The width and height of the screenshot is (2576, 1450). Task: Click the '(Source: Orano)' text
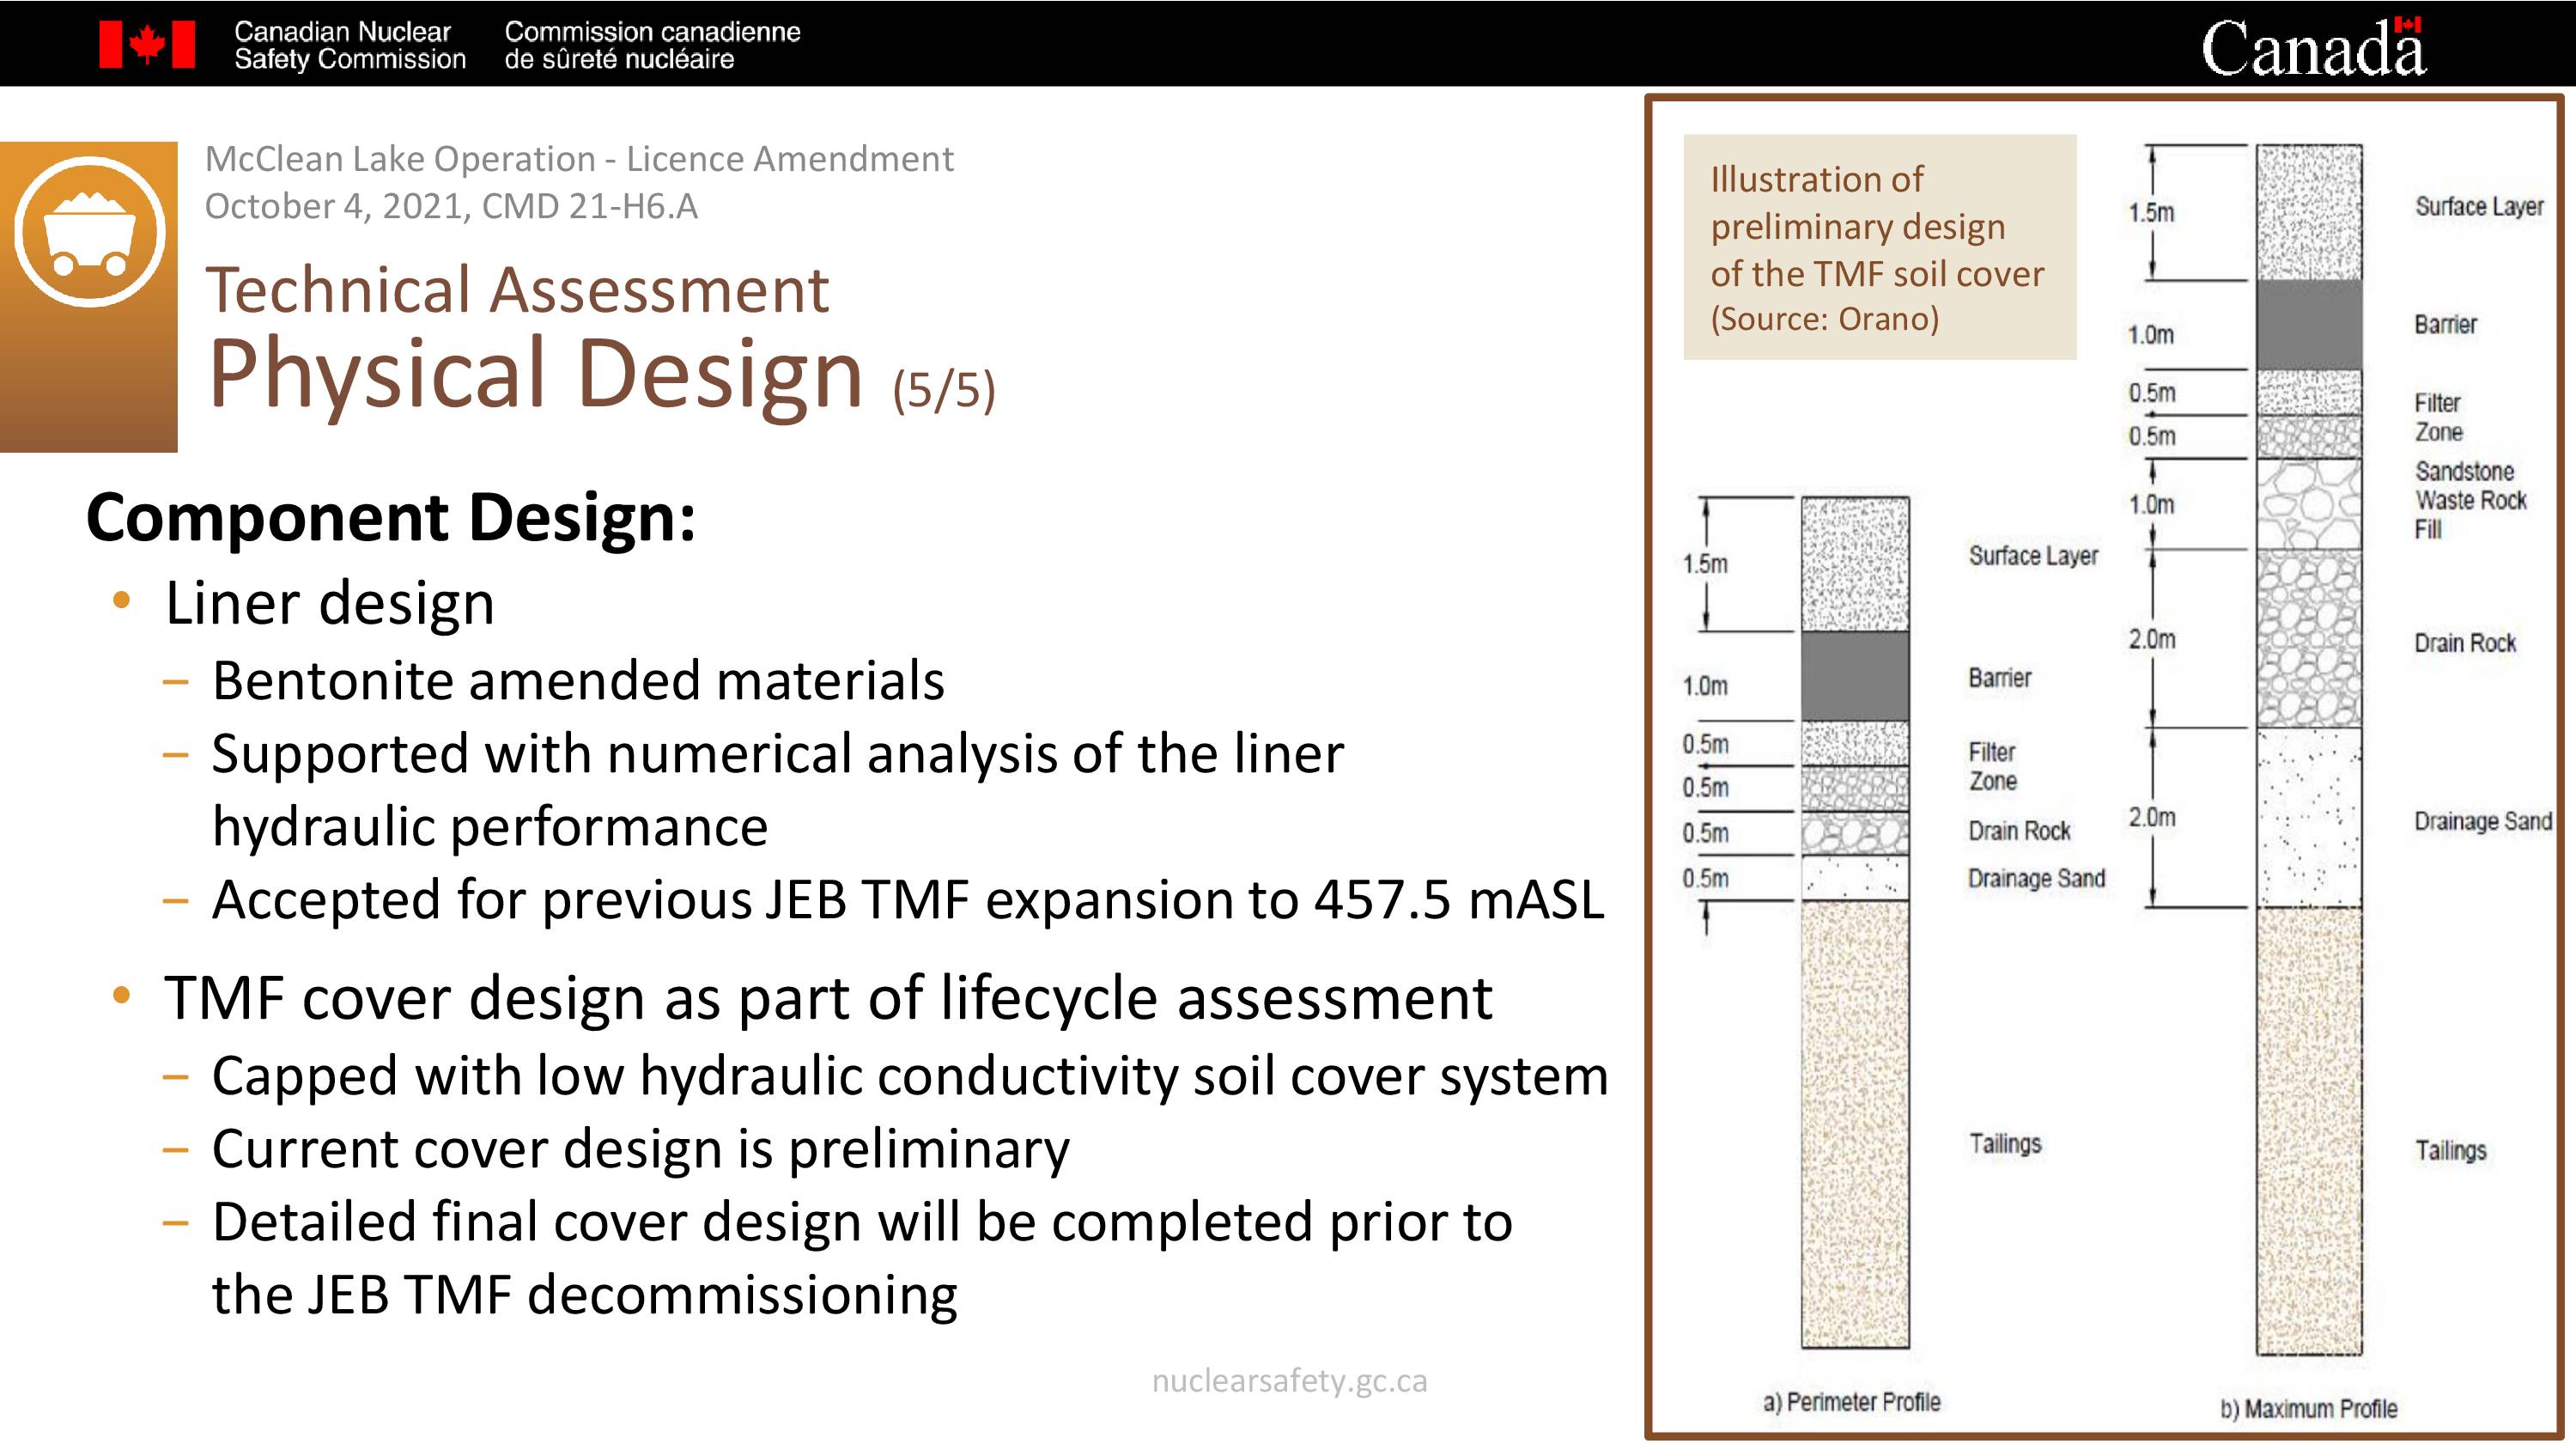[x=1825, y=318]
